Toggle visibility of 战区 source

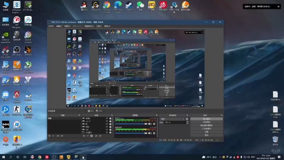107,127
